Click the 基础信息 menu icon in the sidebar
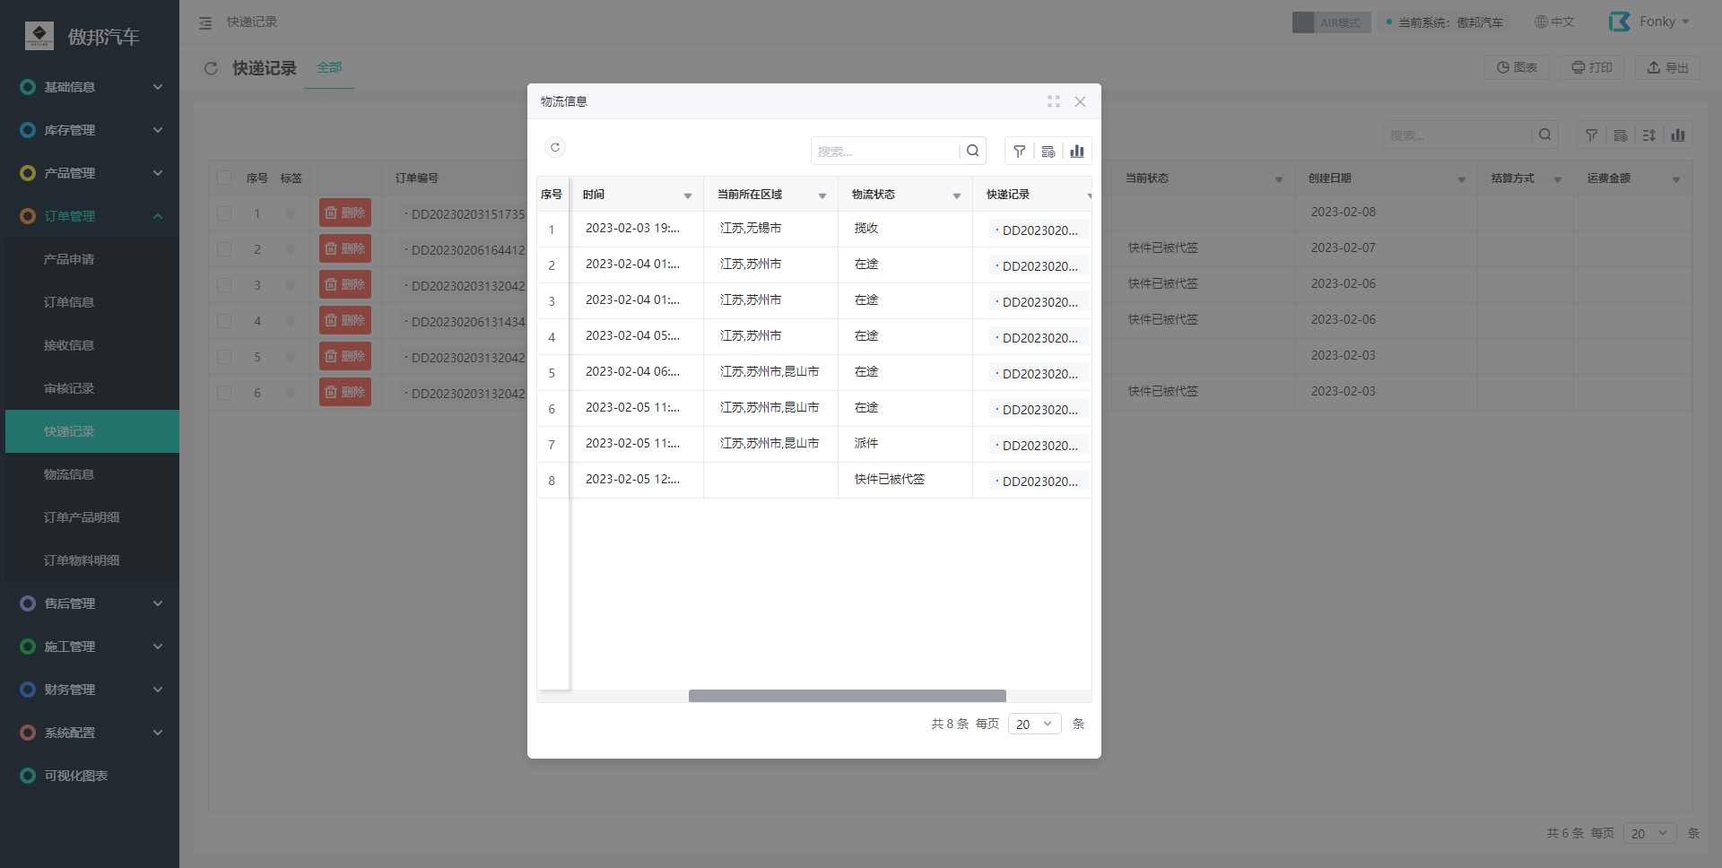Image resolution: width=1722 pixels, height=868 pixels. tap(28, 87)
